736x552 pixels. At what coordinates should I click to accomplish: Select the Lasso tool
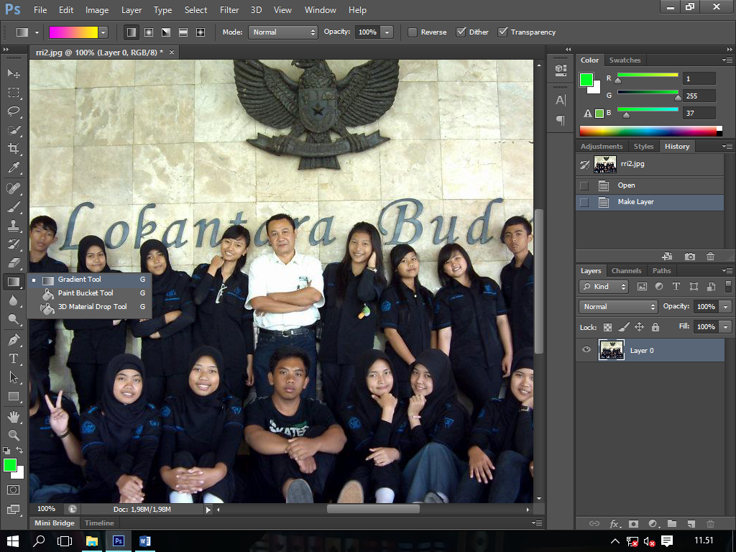(14, 111)
